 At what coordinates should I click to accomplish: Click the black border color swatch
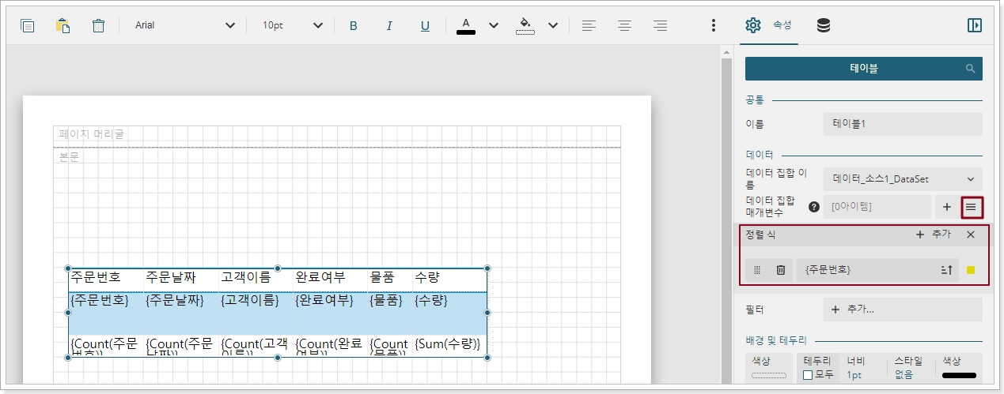click(959, 375)
